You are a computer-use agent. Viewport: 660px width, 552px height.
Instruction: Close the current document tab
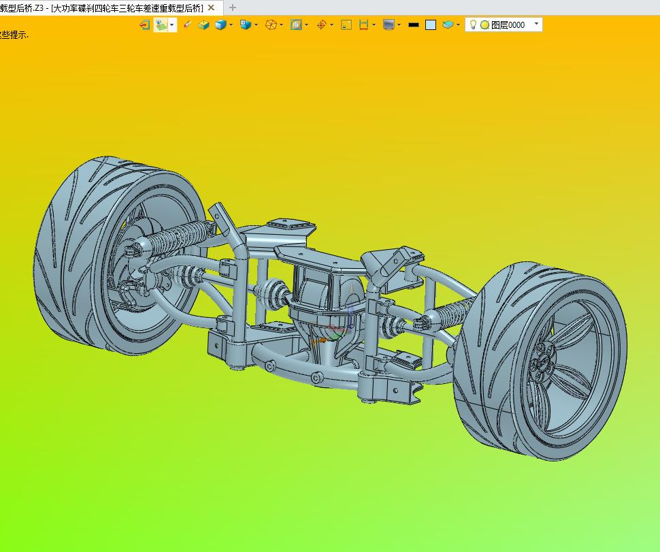point(211,7)
